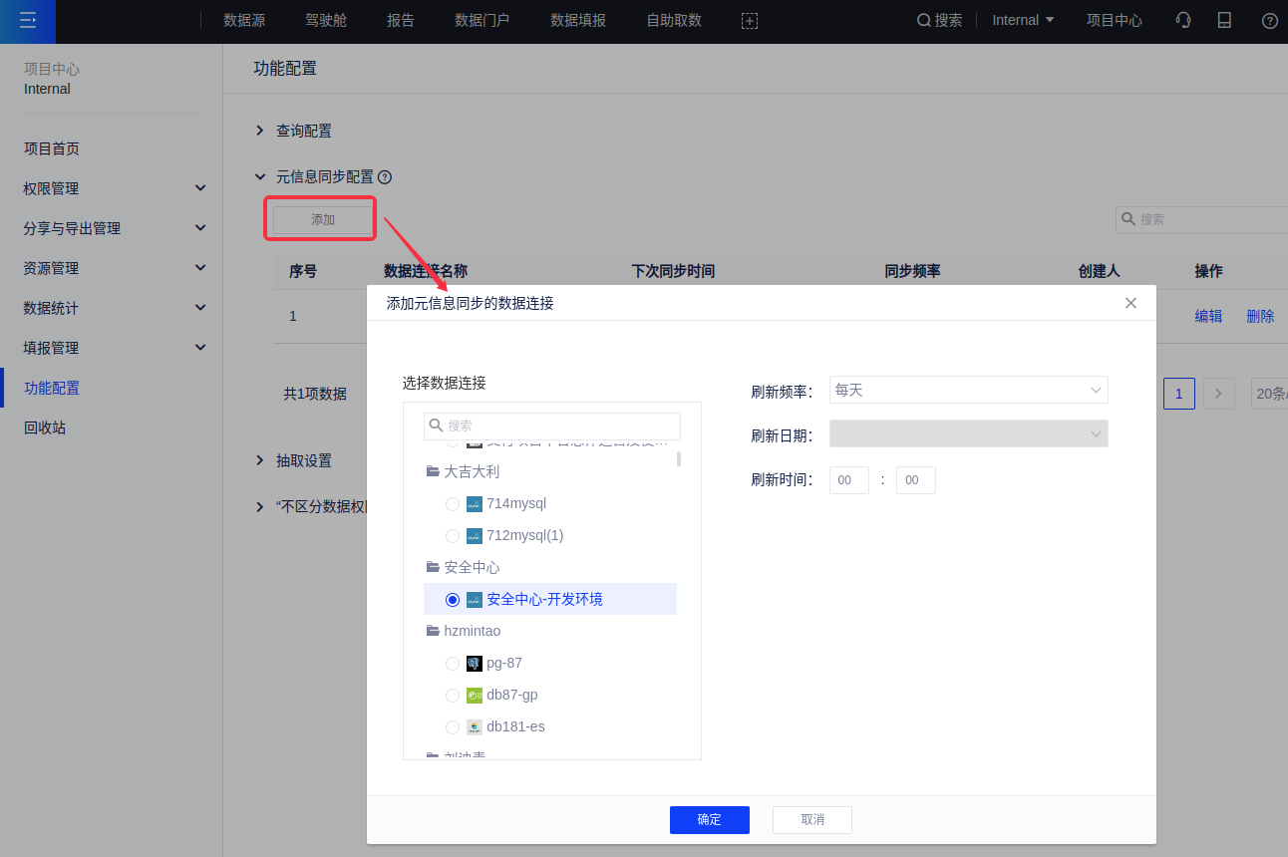This screenshot has width=1288, height=857.
Task: Select the pg-87 data connection radio
Action: (453, 664)
